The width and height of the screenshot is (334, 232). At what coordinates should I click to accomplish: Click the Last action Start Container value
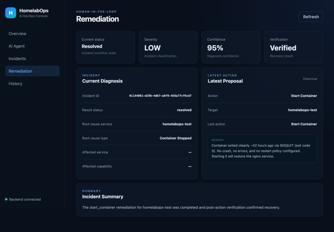tap(304, 124)
